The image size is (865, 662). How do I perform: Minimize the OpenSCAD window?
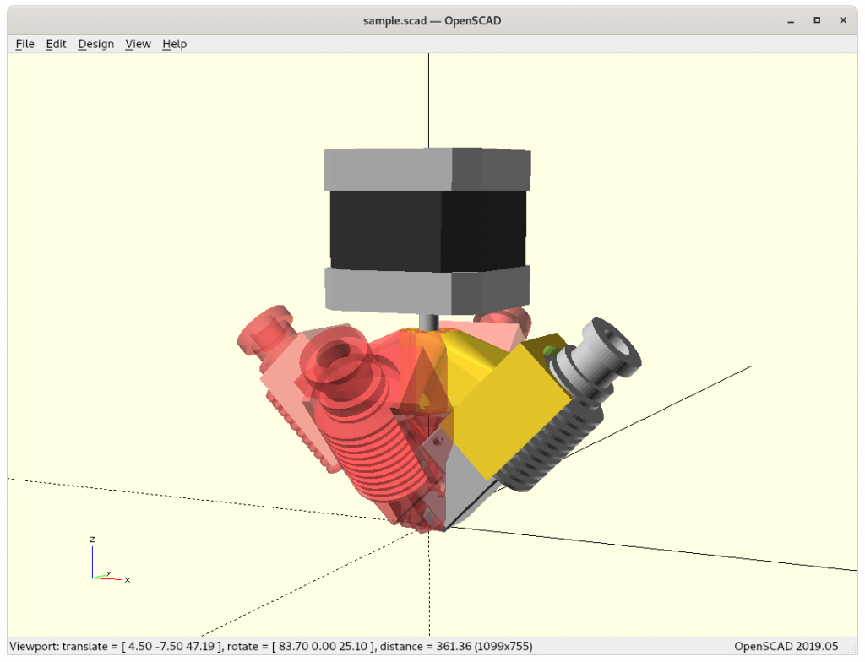point(791,21)
